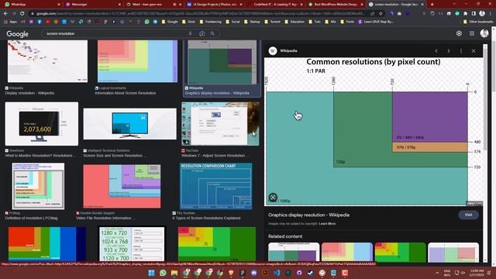Show next image in the preview panel

(x=449, y=51)
